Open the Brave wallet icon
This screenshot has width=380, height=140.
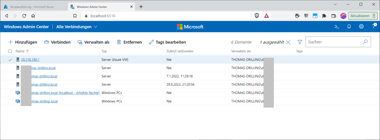[x=334, y=16]
